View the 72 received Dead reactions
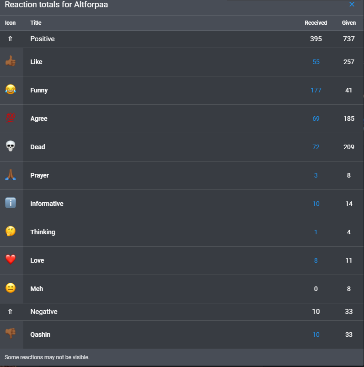This screenshot has width=364, height=367. click(316, 147)
